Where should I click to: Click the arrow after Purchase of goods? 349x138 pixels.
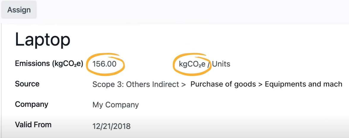click(x=260, y=84)
